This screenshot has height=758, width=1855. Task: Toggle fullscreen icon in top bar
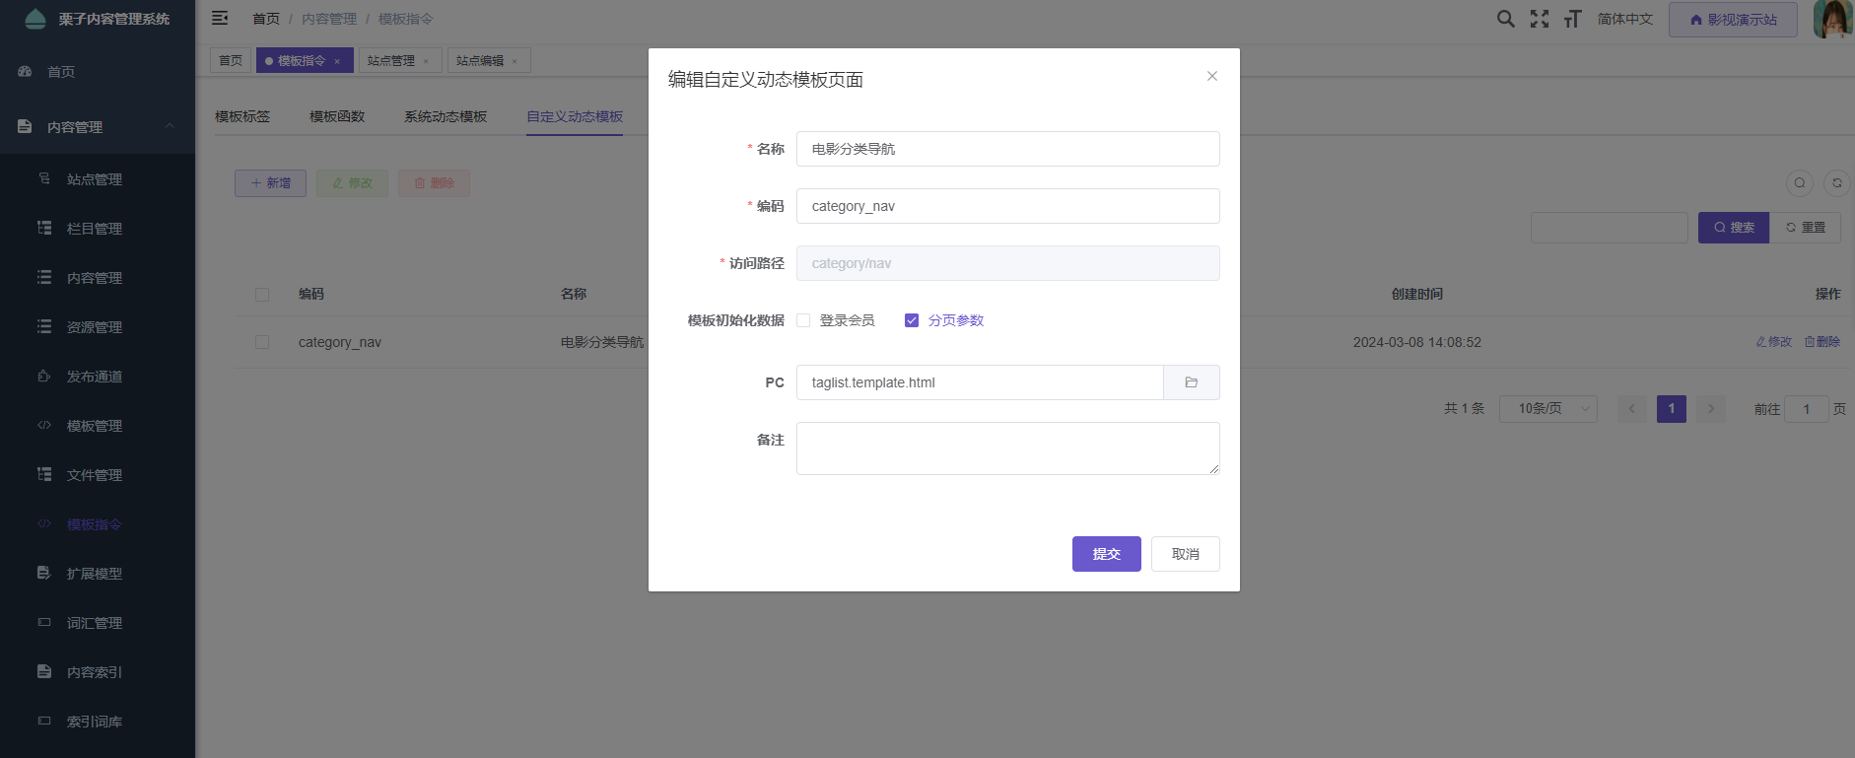1539,19
